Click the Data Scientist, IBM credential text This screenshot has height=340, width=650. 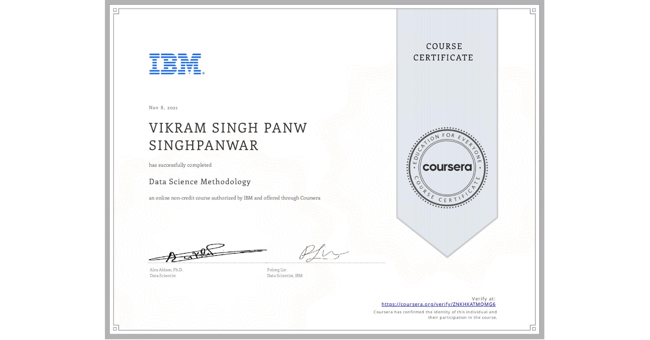point(284,276)
